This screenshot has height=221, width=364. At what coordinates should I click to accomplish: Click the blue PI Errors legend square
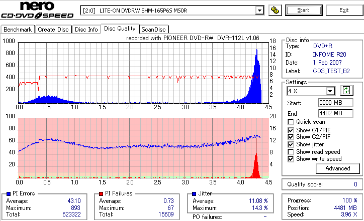point(9,194)
